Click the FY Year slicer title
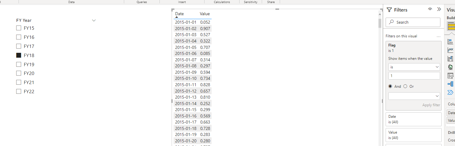This screenshot has height=146, width=455. (24, 20)
